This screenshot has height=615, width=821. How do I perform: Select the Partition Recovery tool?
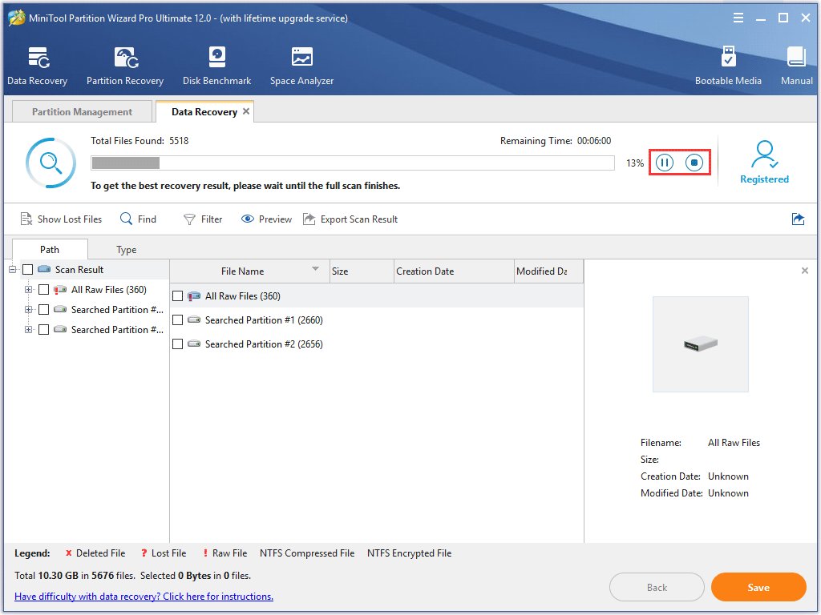(125, 64)
